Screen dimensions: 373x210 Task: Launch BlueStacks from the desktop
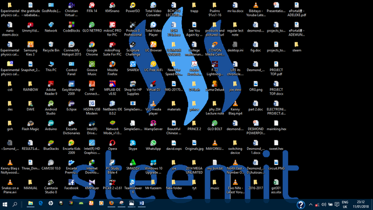[x=51, y=145]
